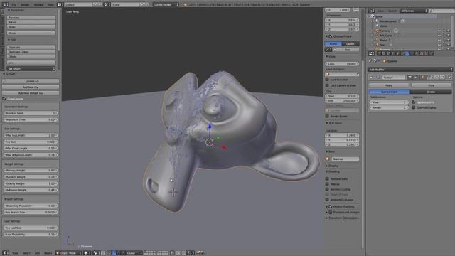Click the Delete button in Edit panel

(31, 57)
